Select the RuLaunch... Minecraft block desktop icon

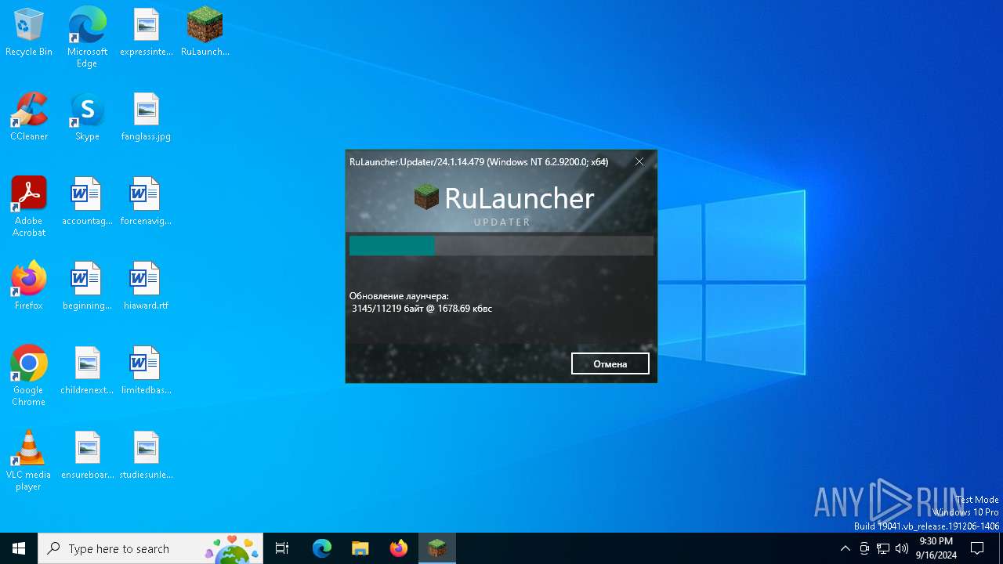[x=205, y=32]
